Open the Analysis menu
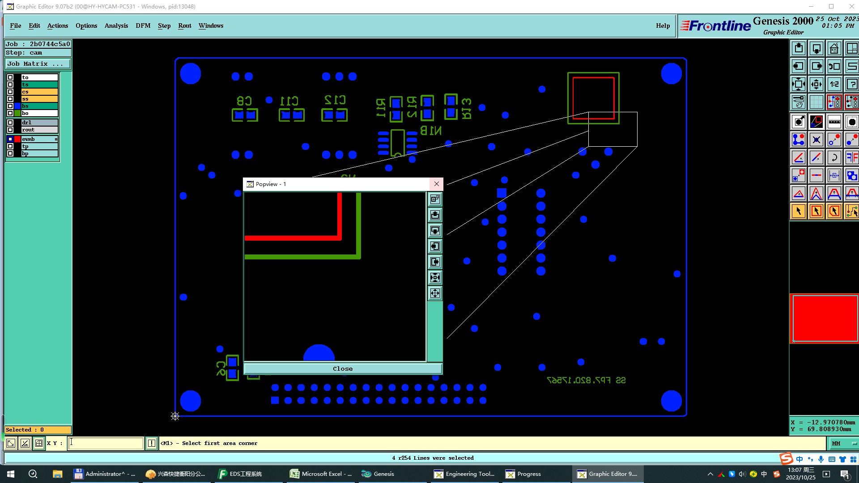859x483 pixels. click(116, 25)
